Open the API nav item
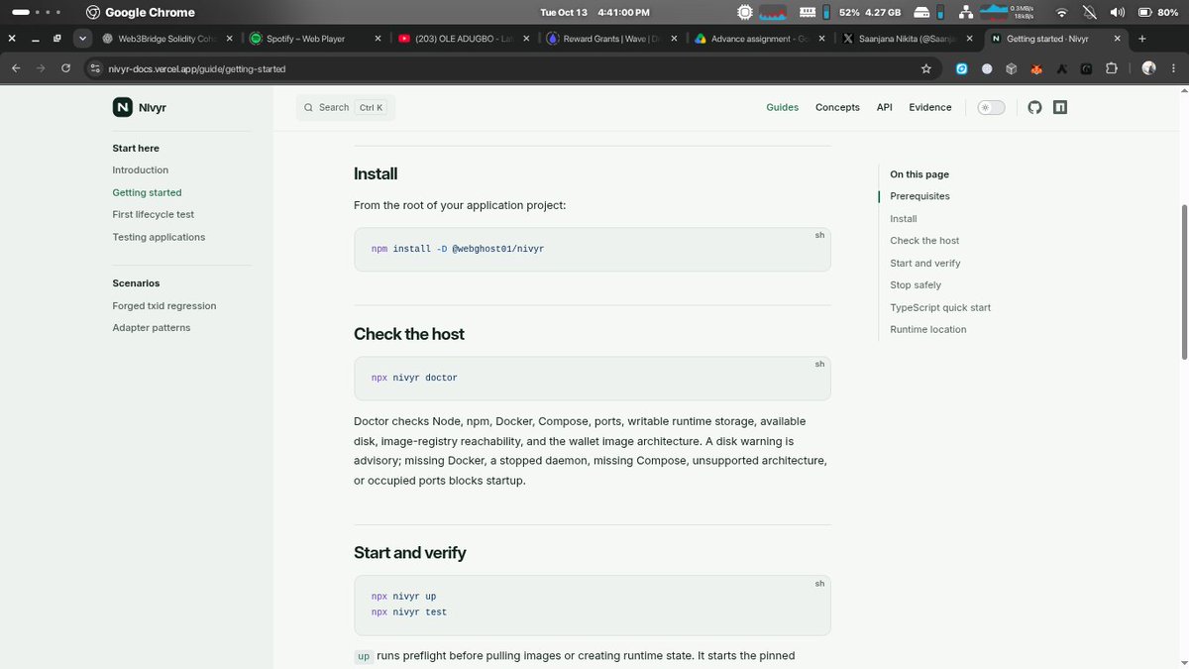Viewport: 1189px width, 669px height. [884, 107]
